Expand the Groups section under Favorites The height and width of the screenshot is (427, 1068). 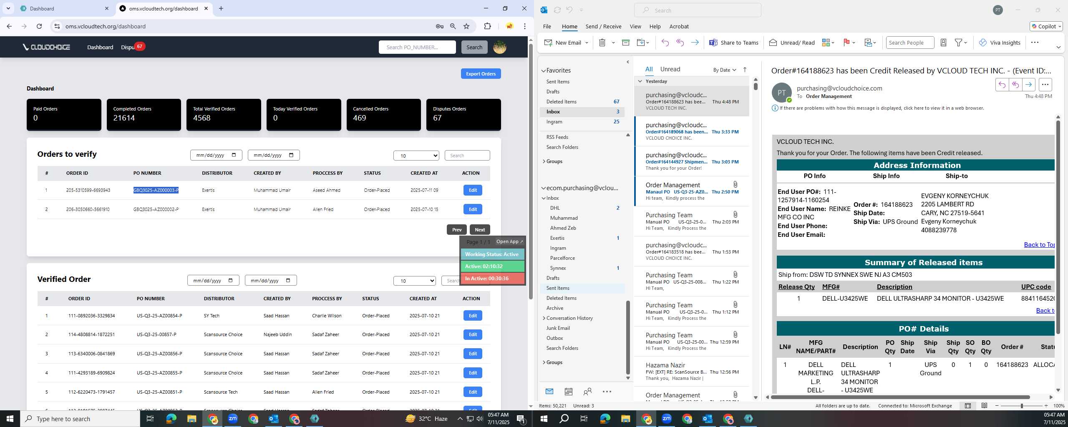click(544, 161)
